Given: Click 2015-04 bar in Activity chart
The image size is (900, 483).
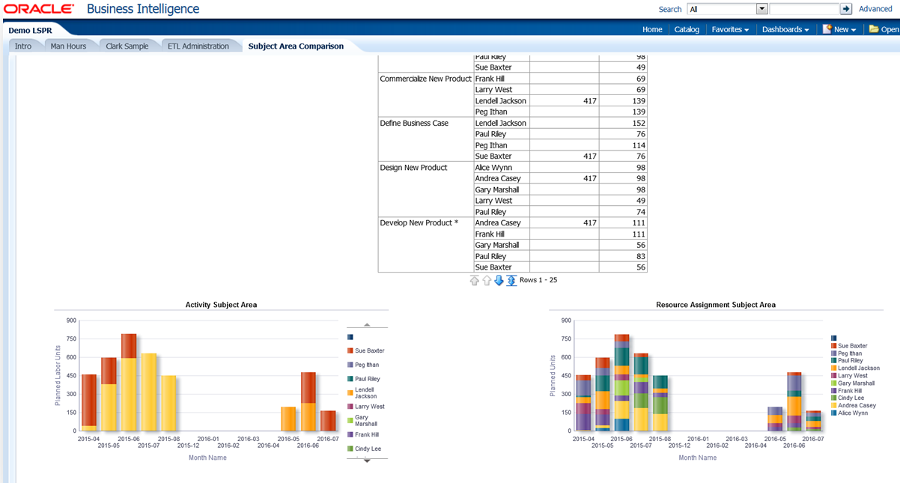Looking at the screenshot, I should pyautogui.click(x=89, y=402).
